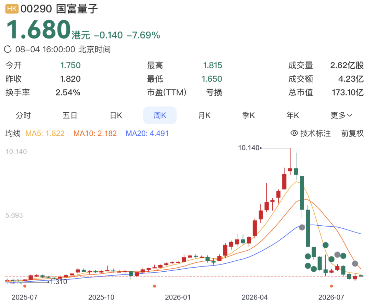Click the 今开 value 1.750

coord(70,65)
